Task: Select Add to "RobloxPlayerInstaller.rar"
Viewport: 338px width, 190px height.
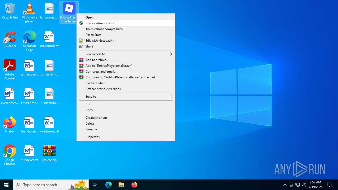Action: coord(126,66)
